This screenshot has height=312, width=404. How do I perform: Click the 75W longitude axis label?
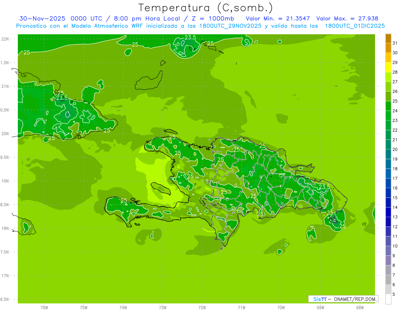(83, 308)
